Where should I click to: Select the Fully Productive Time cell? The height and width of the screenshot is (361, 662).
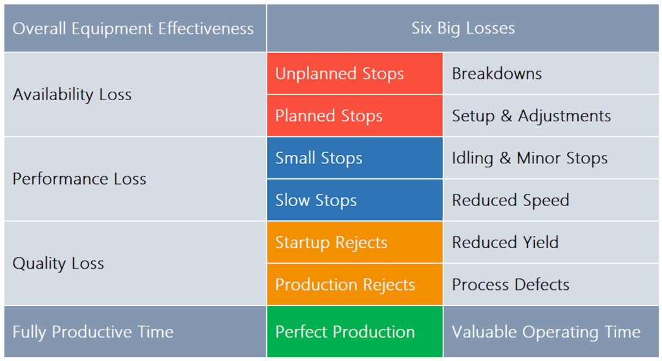(x=135, y=331)
